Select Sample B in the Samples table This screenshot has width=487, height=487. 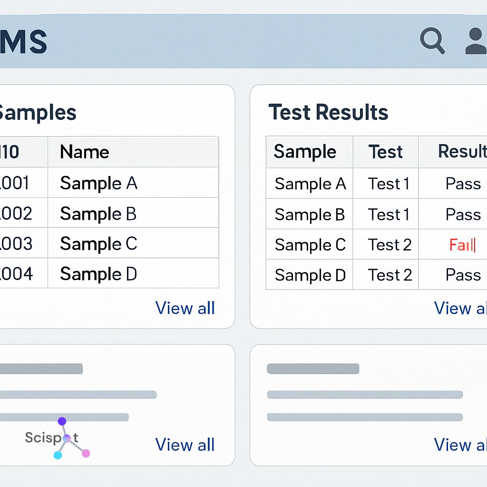tap(98, 214)
